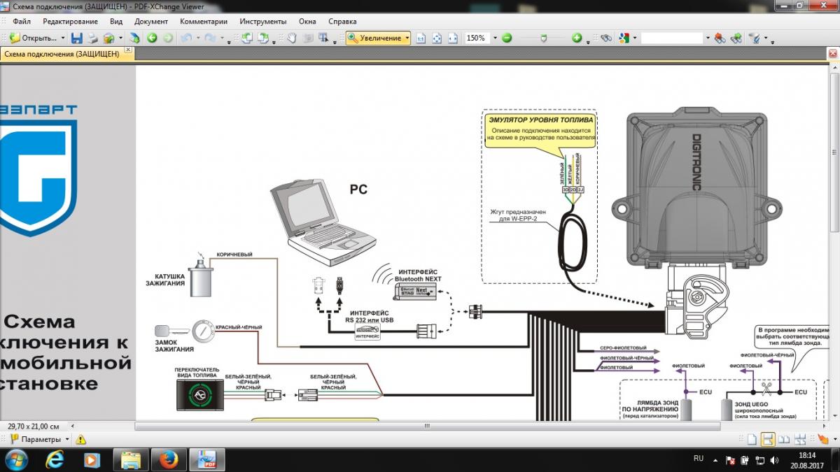Switch to facing pages layout
Screen dimensions: 840x472
pos(783,439)
